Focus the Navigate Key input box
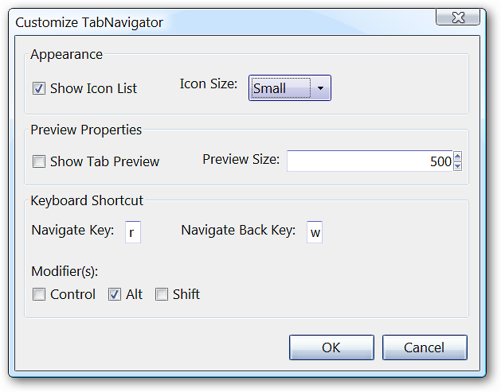The width and height of the screenshot is (501, 392). (132, 232)
